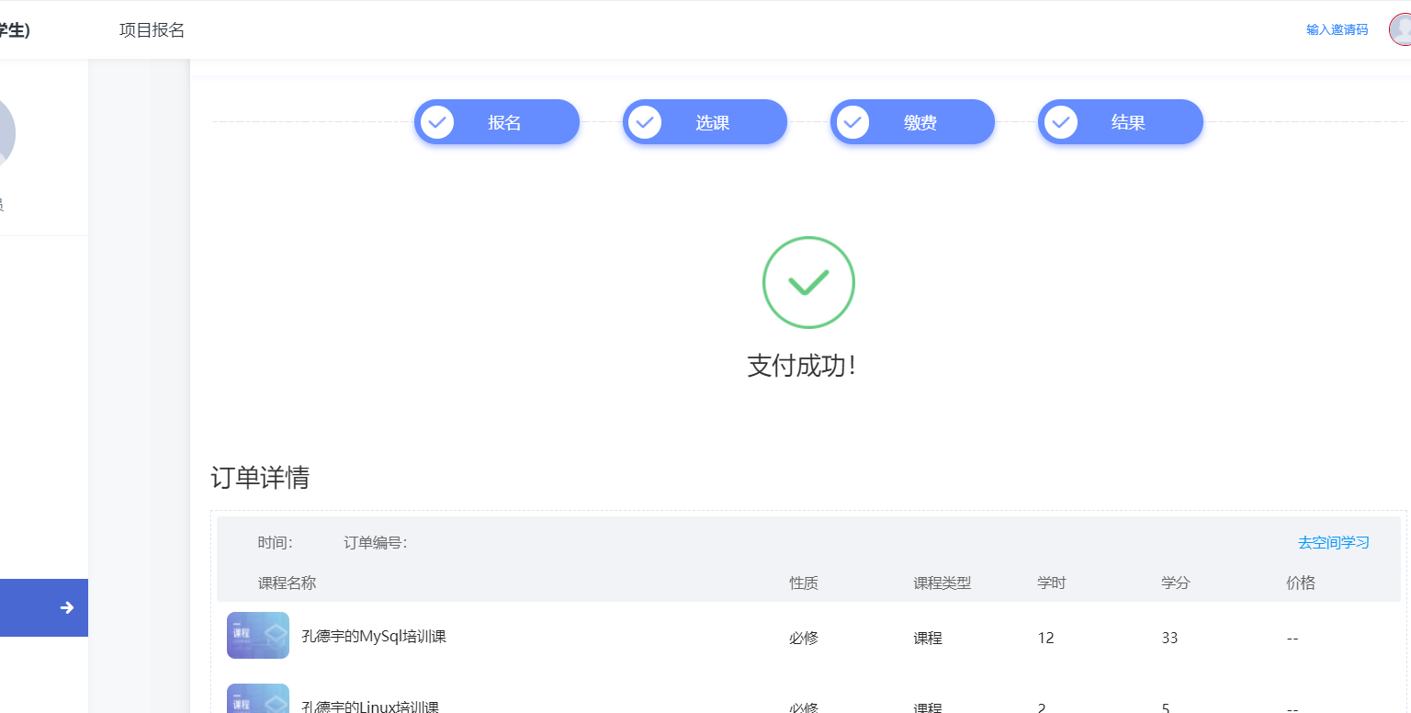
Task: Open the user avatar in top-right corner
Action: tap(1401, 29)
